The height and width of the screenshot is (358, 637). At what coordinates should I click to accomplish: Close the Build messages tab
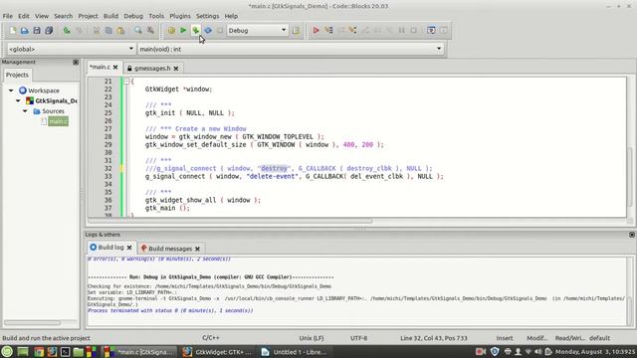tap(197, 249)
